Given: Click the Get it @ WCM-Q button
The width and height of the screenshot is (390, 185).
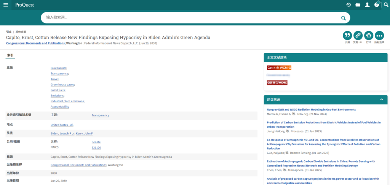Looking at the screenshot, I should pos(279,68).
